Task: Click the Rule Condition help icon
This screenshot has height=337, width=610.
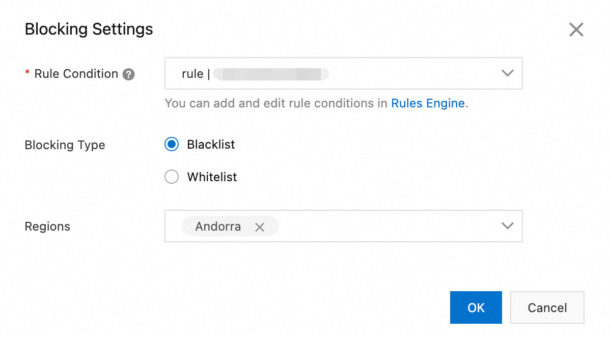Action: tap(129, 74)
